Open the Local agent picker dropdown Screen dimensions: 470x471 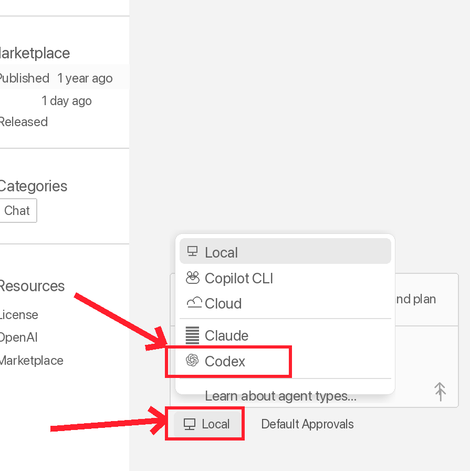click(x=207, y=424)
